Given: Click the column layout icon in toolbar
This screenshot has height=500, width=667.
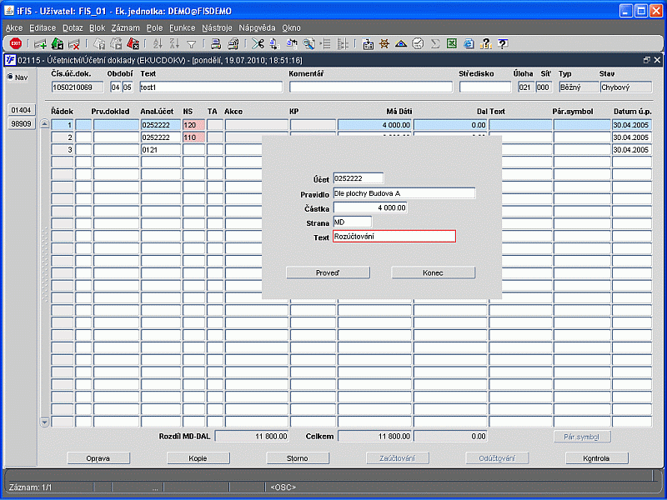Looking at the screenshot, I should 343,43.
